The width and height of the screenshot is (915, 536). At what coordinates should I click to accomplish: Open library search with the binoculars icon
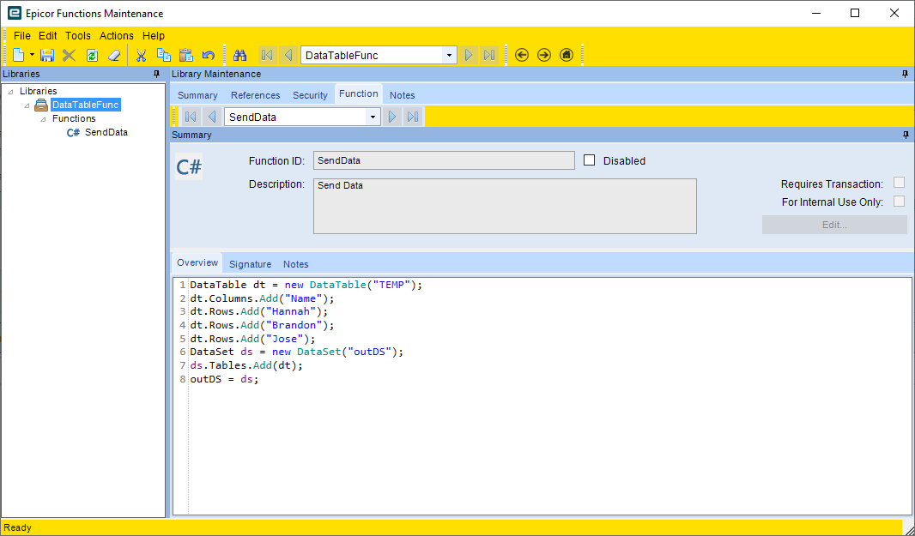(239, 56)
